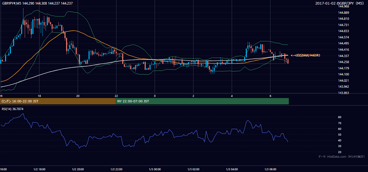Click the chart title '2017-01-02 のGBP/JPY (M5)'
Viewport: 368px width, 172px height.
point(340,3)
